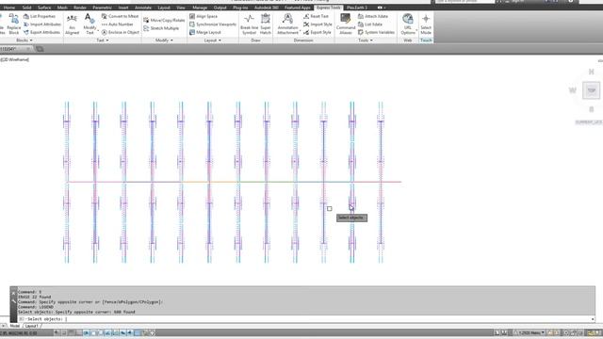The width and height of the screenshot is (603, 339).
Task: Open the Featured Apps ribbon tab
Action: (298, 8)
